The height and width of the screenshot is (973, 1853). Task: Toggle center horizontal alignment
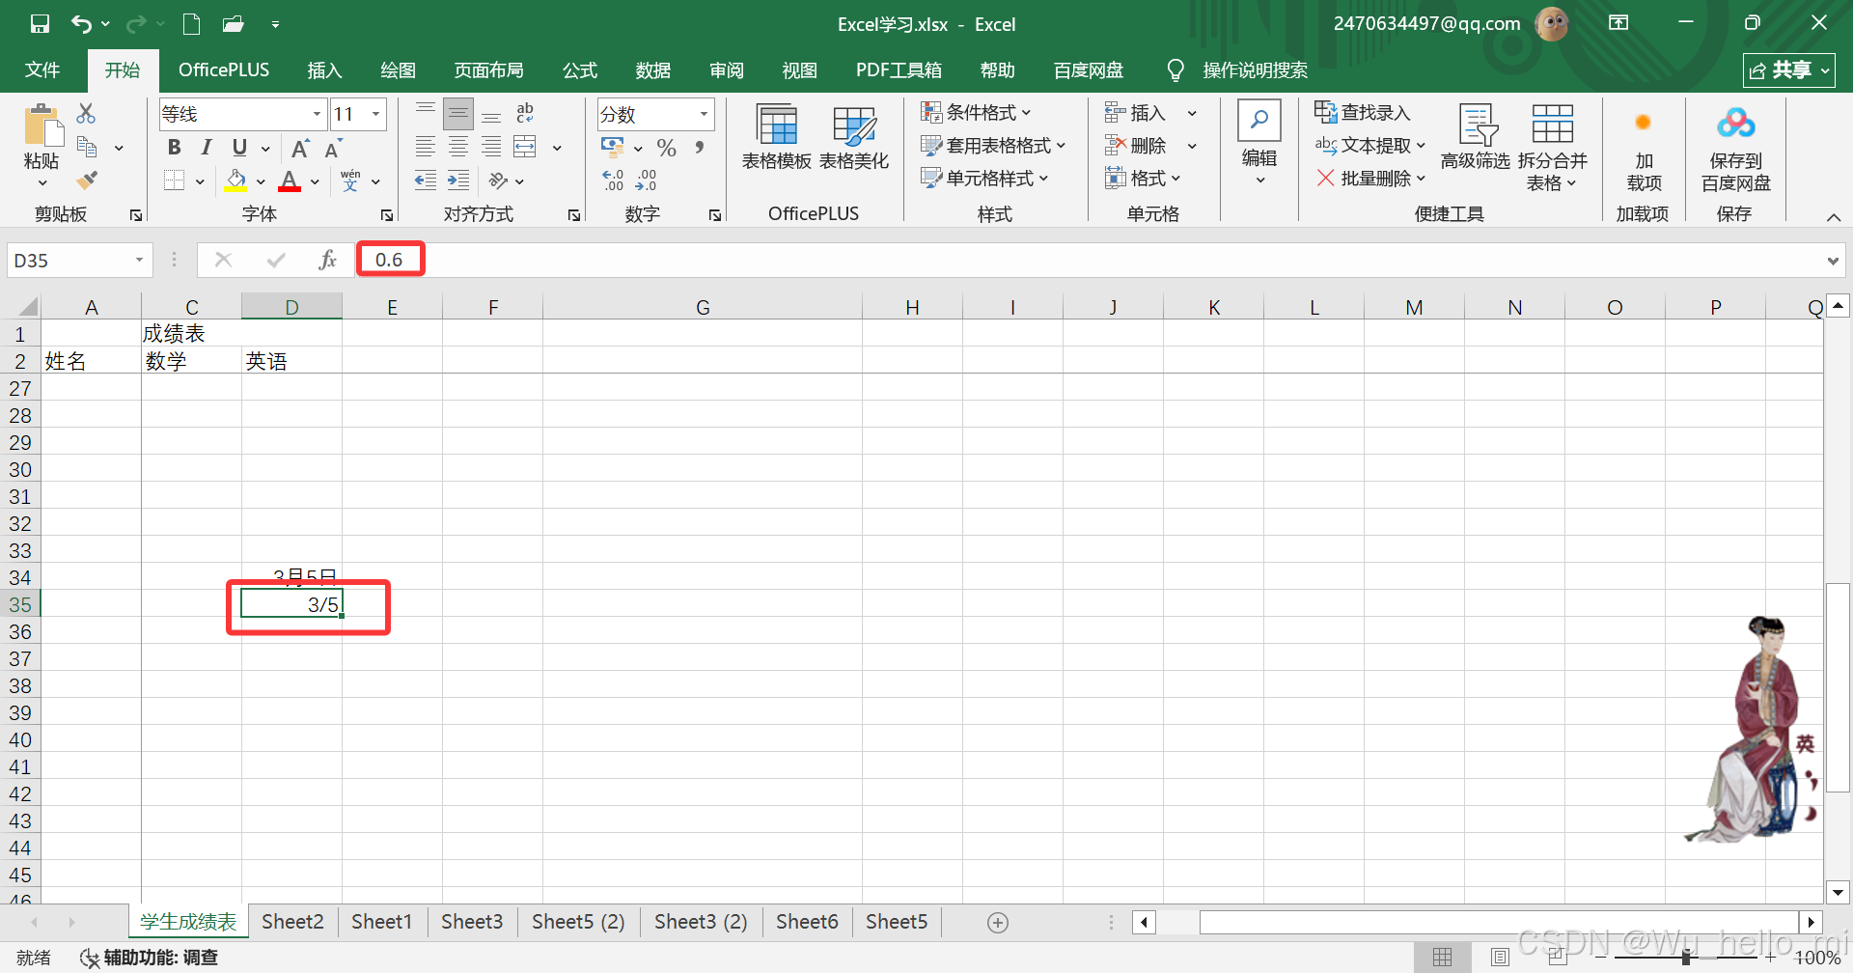pos(458,147)
